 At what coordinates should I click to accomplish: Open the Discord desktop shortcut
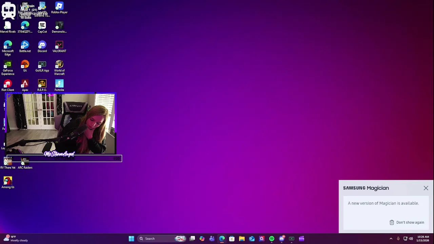pyautogui.click(x=42, y=47)
